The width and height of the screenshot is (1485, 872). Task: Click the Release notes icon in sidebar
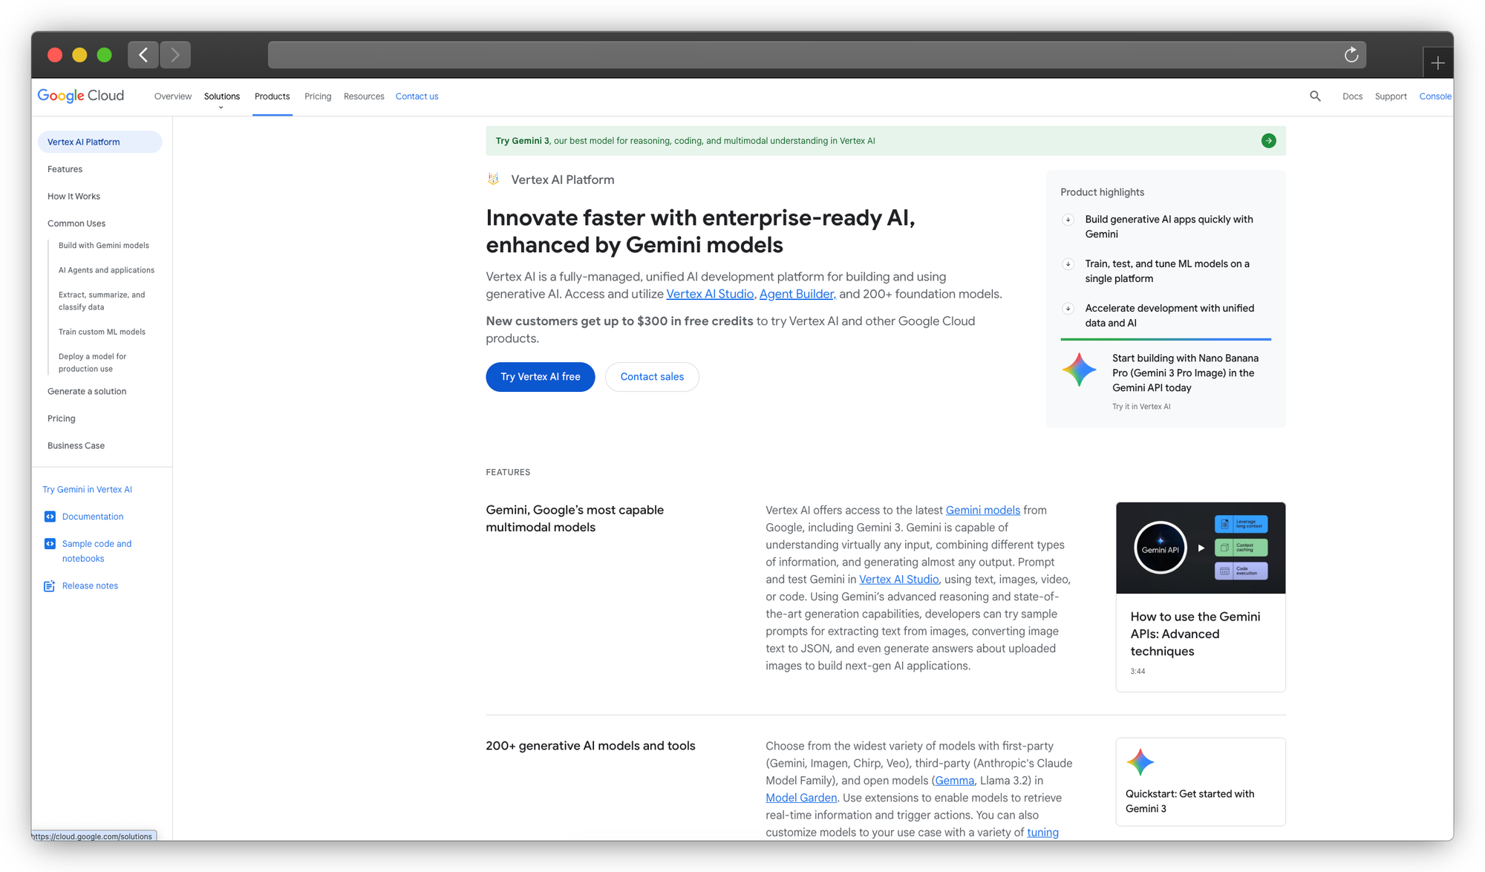click(50, 586)
